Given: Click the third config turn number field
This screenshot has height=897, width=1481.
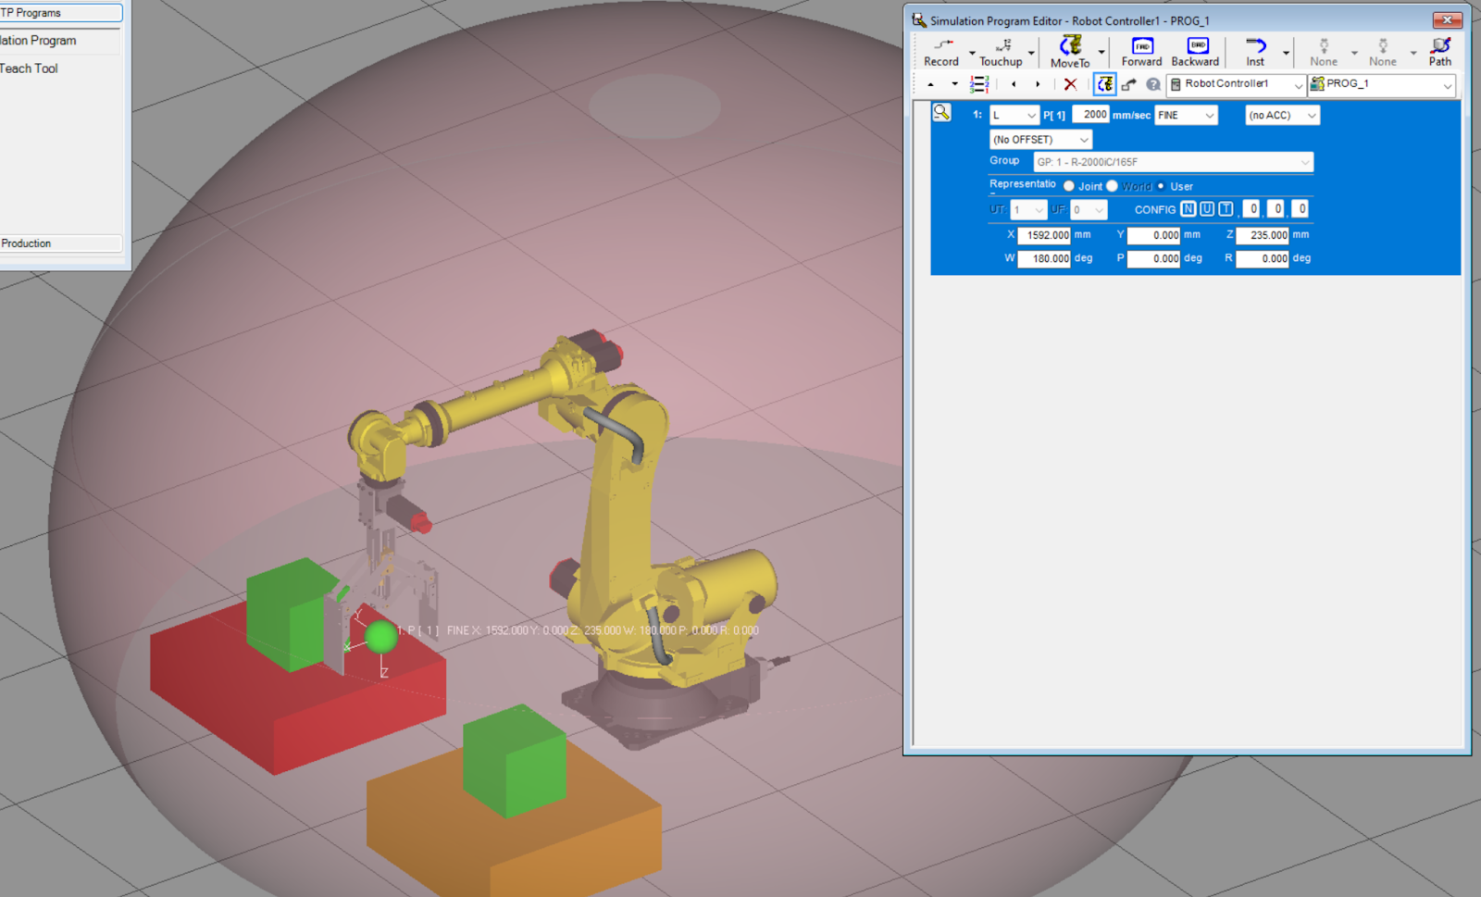Looking at the screenshot, I should click(1300, 209).
